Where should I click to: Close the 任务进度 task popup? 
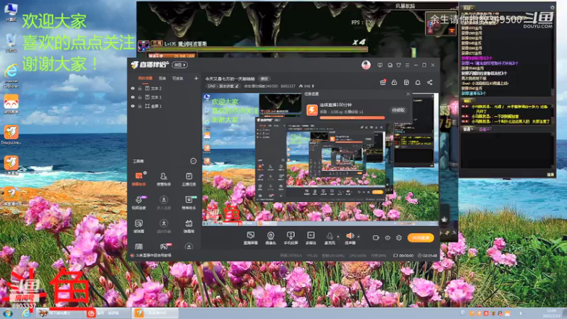click(x=408, y=94)
